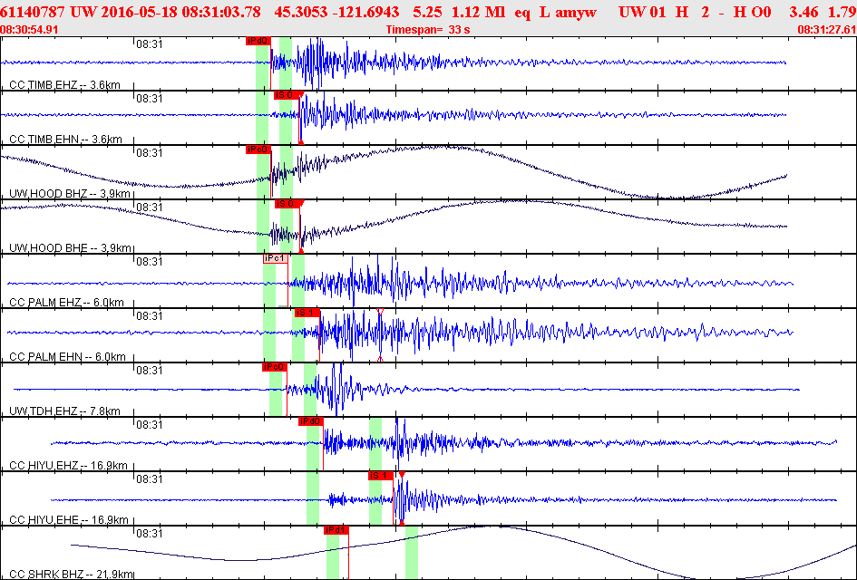857x580 pixels.
Task: Click the window start time 08:30:54.91
Action: click(30, 30)
